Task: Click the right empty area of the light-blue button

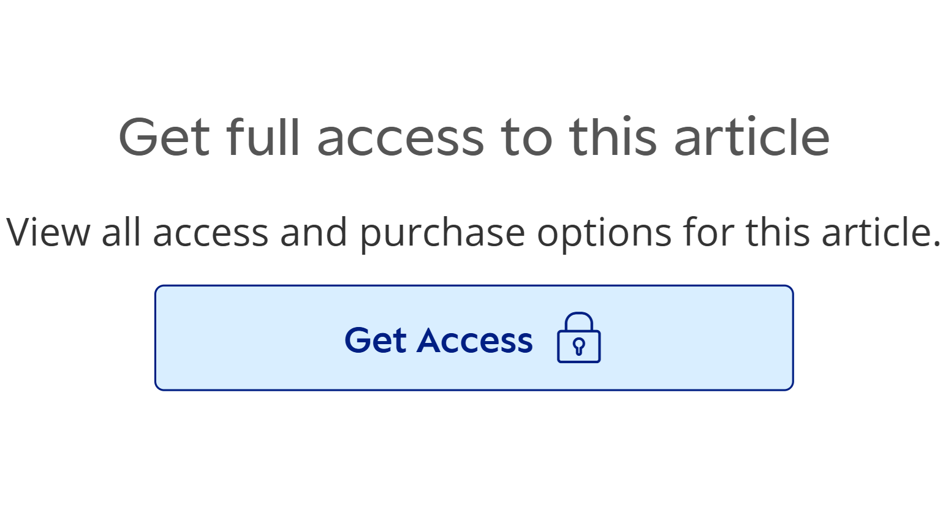Action: [x=699, y=337]
